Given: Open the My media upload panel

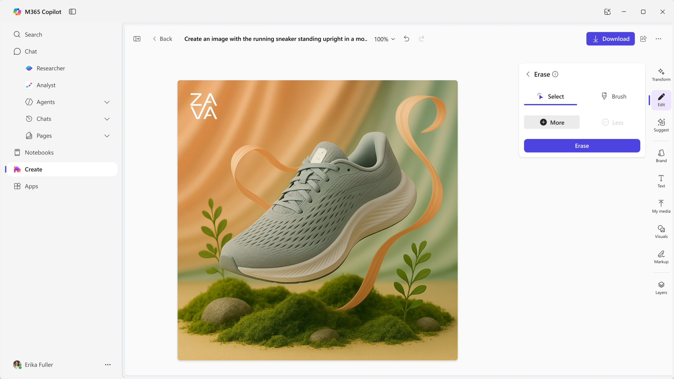Looking at the screenshot, I should (x=661, y=207).
